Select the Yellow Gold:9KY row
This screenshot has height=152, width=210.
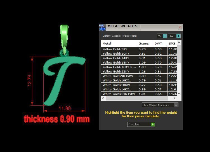coord(139,49)
